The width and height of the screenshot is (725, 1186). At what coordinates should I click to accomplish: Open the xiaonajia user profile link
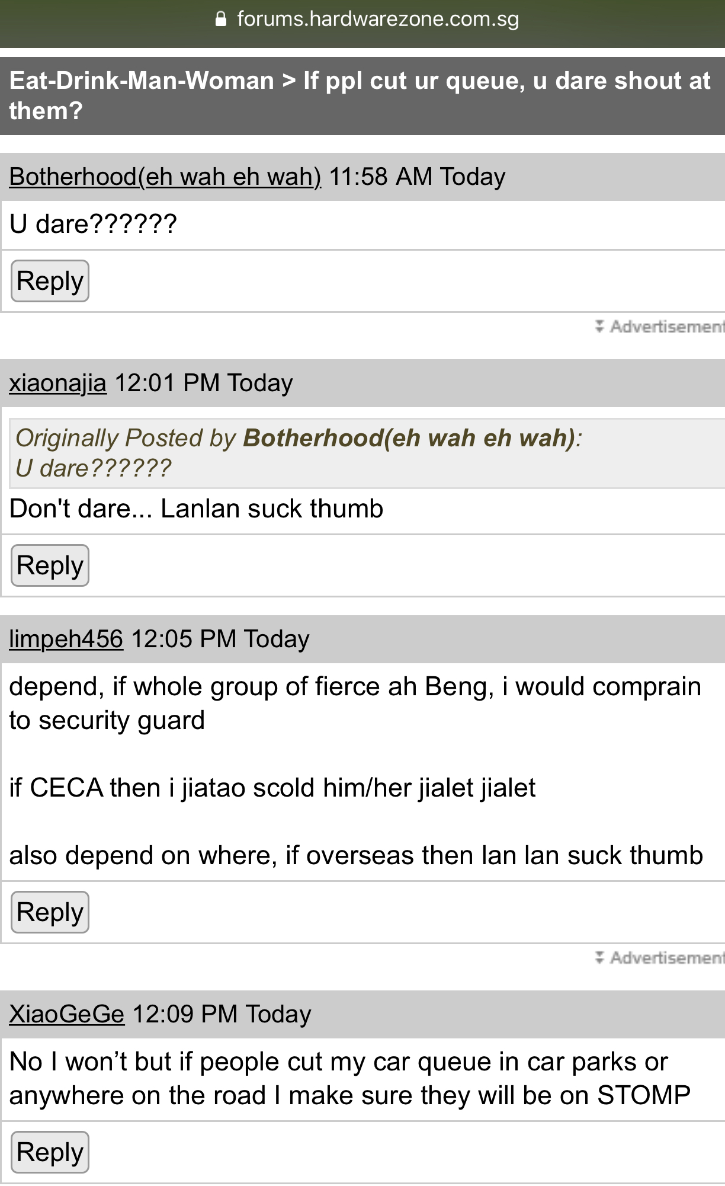58,383
